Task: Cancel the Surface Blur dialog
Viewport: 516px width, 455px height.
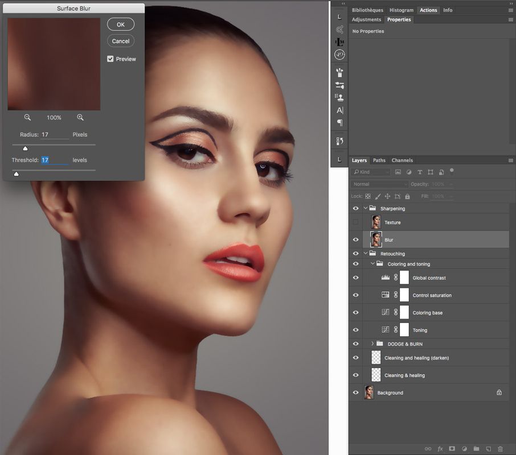Action: (x=121, y=41)
